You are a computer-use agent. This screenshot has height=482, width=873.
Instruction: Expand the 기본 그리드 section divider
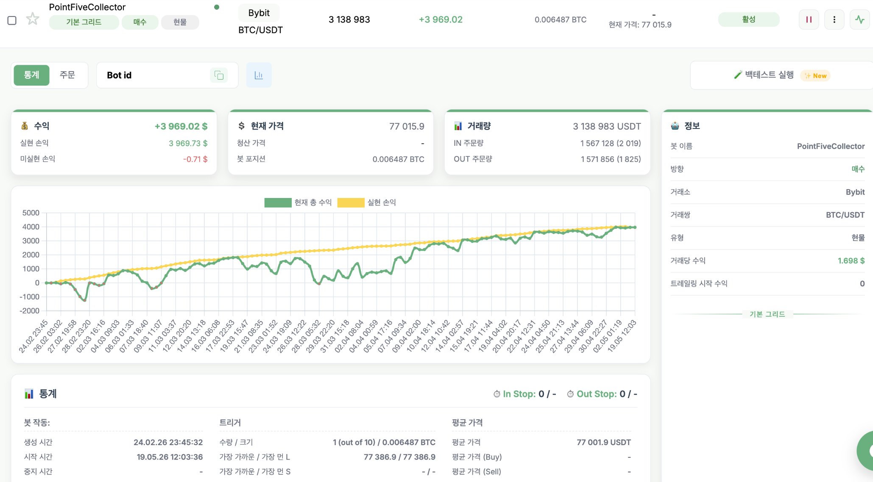coord(767,314)
